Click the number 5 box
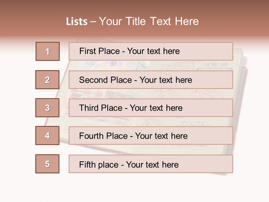 [x=47, y=164]
